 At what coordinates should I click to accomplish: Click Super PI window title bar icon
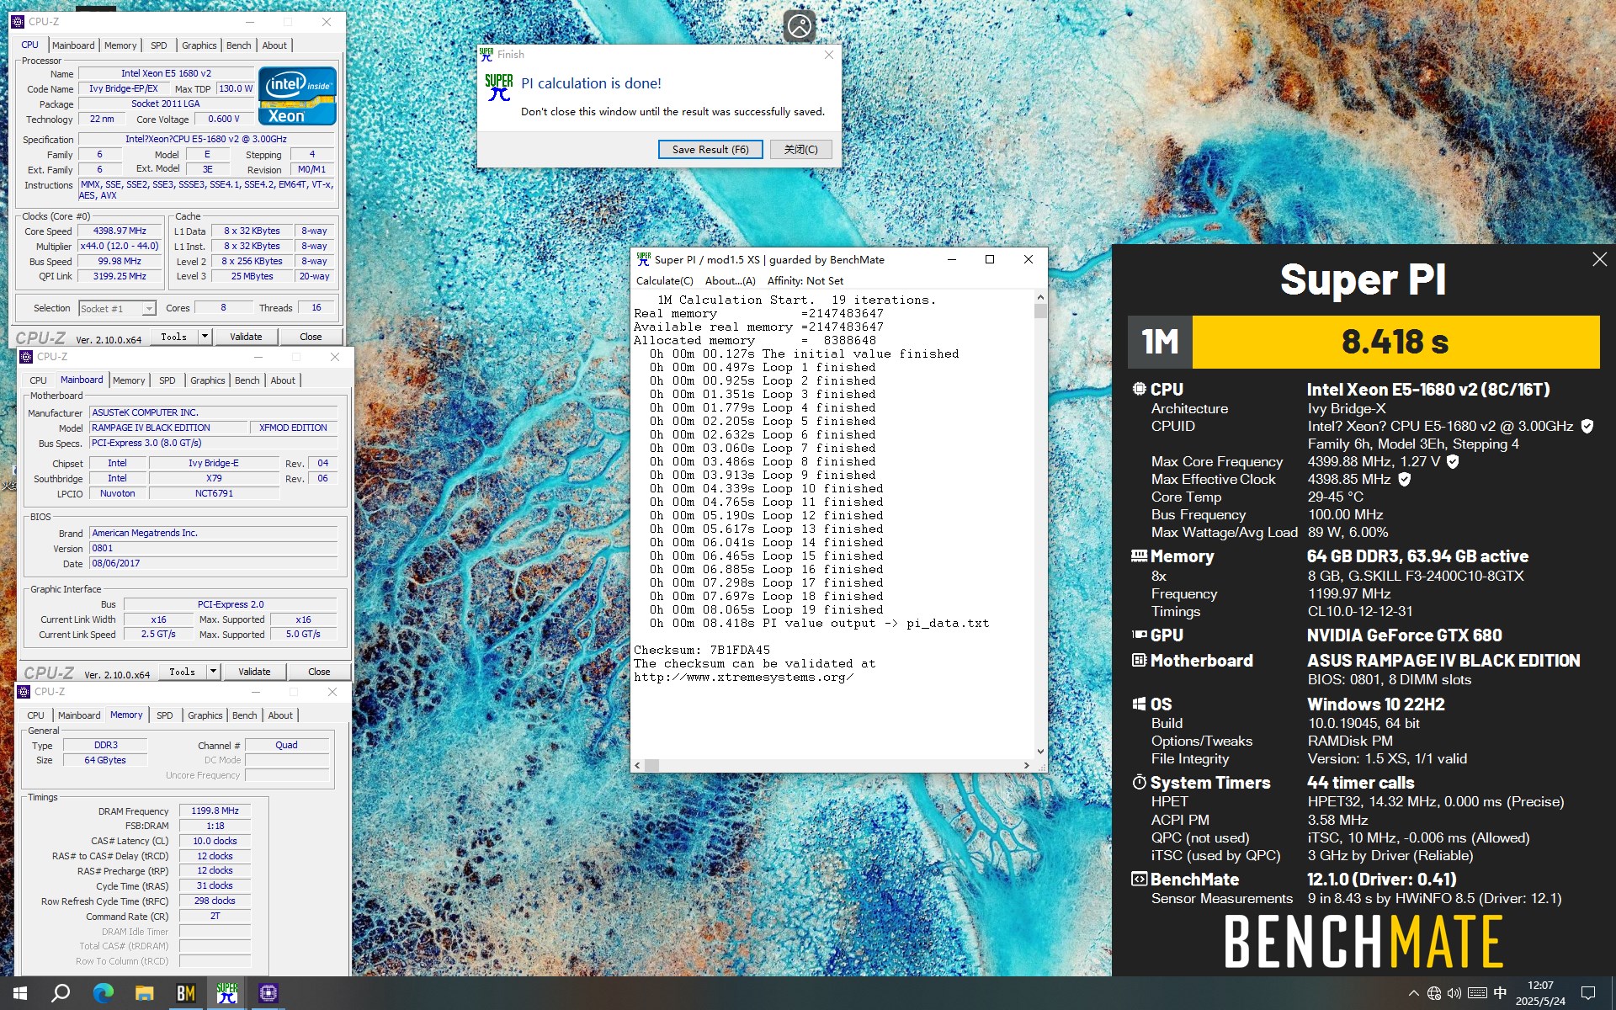tap(644, 259)
